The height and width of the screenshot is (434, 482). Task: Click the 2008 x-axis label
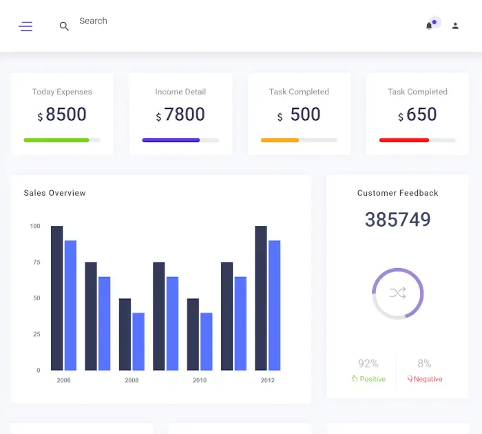132,380
